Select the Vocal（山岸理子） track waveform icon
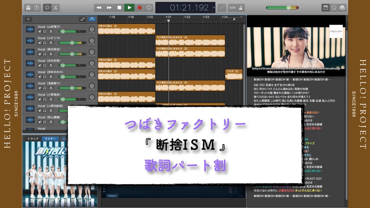This screenshot has width=370, height=208. pos(30,29)
